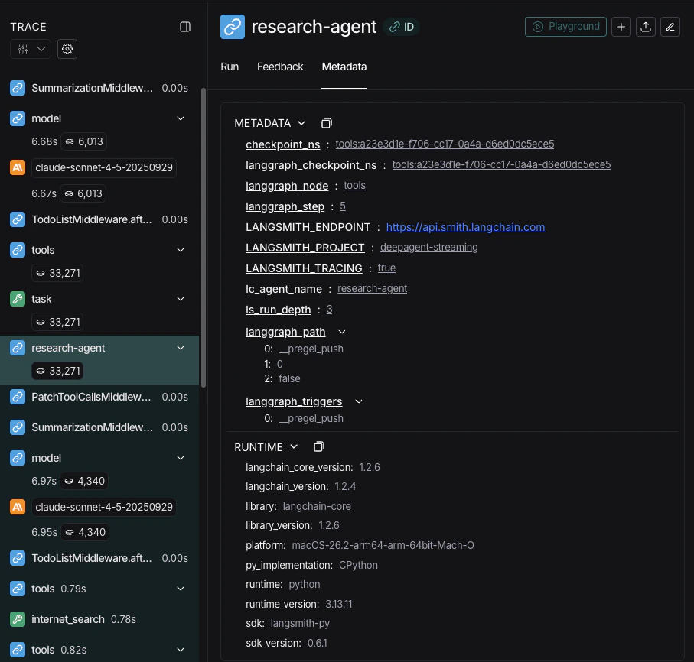Viewport: 694px width, 662px height.
Task: Click the plus add button in header
Action: coord(621,27)
